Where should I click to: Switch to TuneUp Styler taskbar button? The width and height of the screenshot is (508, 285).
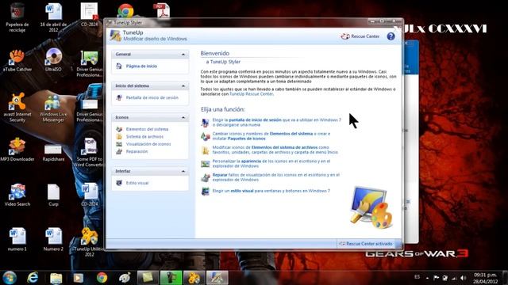217,278
